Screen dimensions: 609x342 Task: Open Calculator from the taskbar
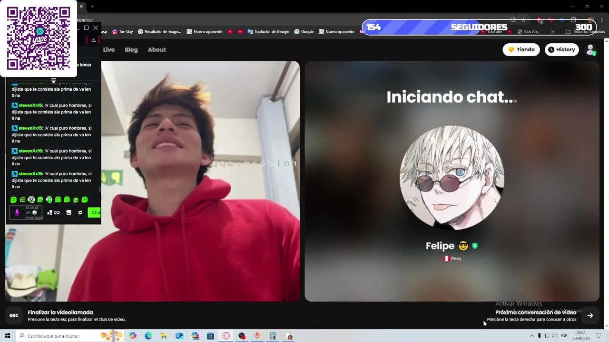pos(273,336)
